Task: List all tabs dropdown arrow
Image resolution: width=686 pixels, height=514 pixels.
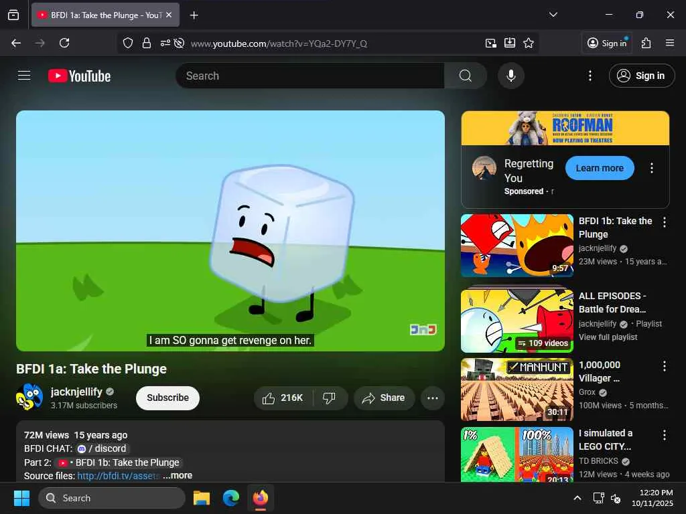Action: (x=553, y=15)
